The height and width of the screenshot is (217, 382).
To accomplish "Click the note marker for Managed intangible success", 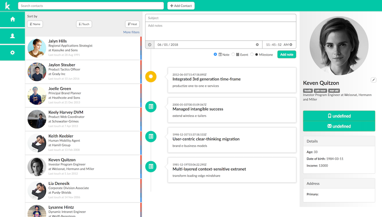I will pyautogui.click(x=151, y=107).
